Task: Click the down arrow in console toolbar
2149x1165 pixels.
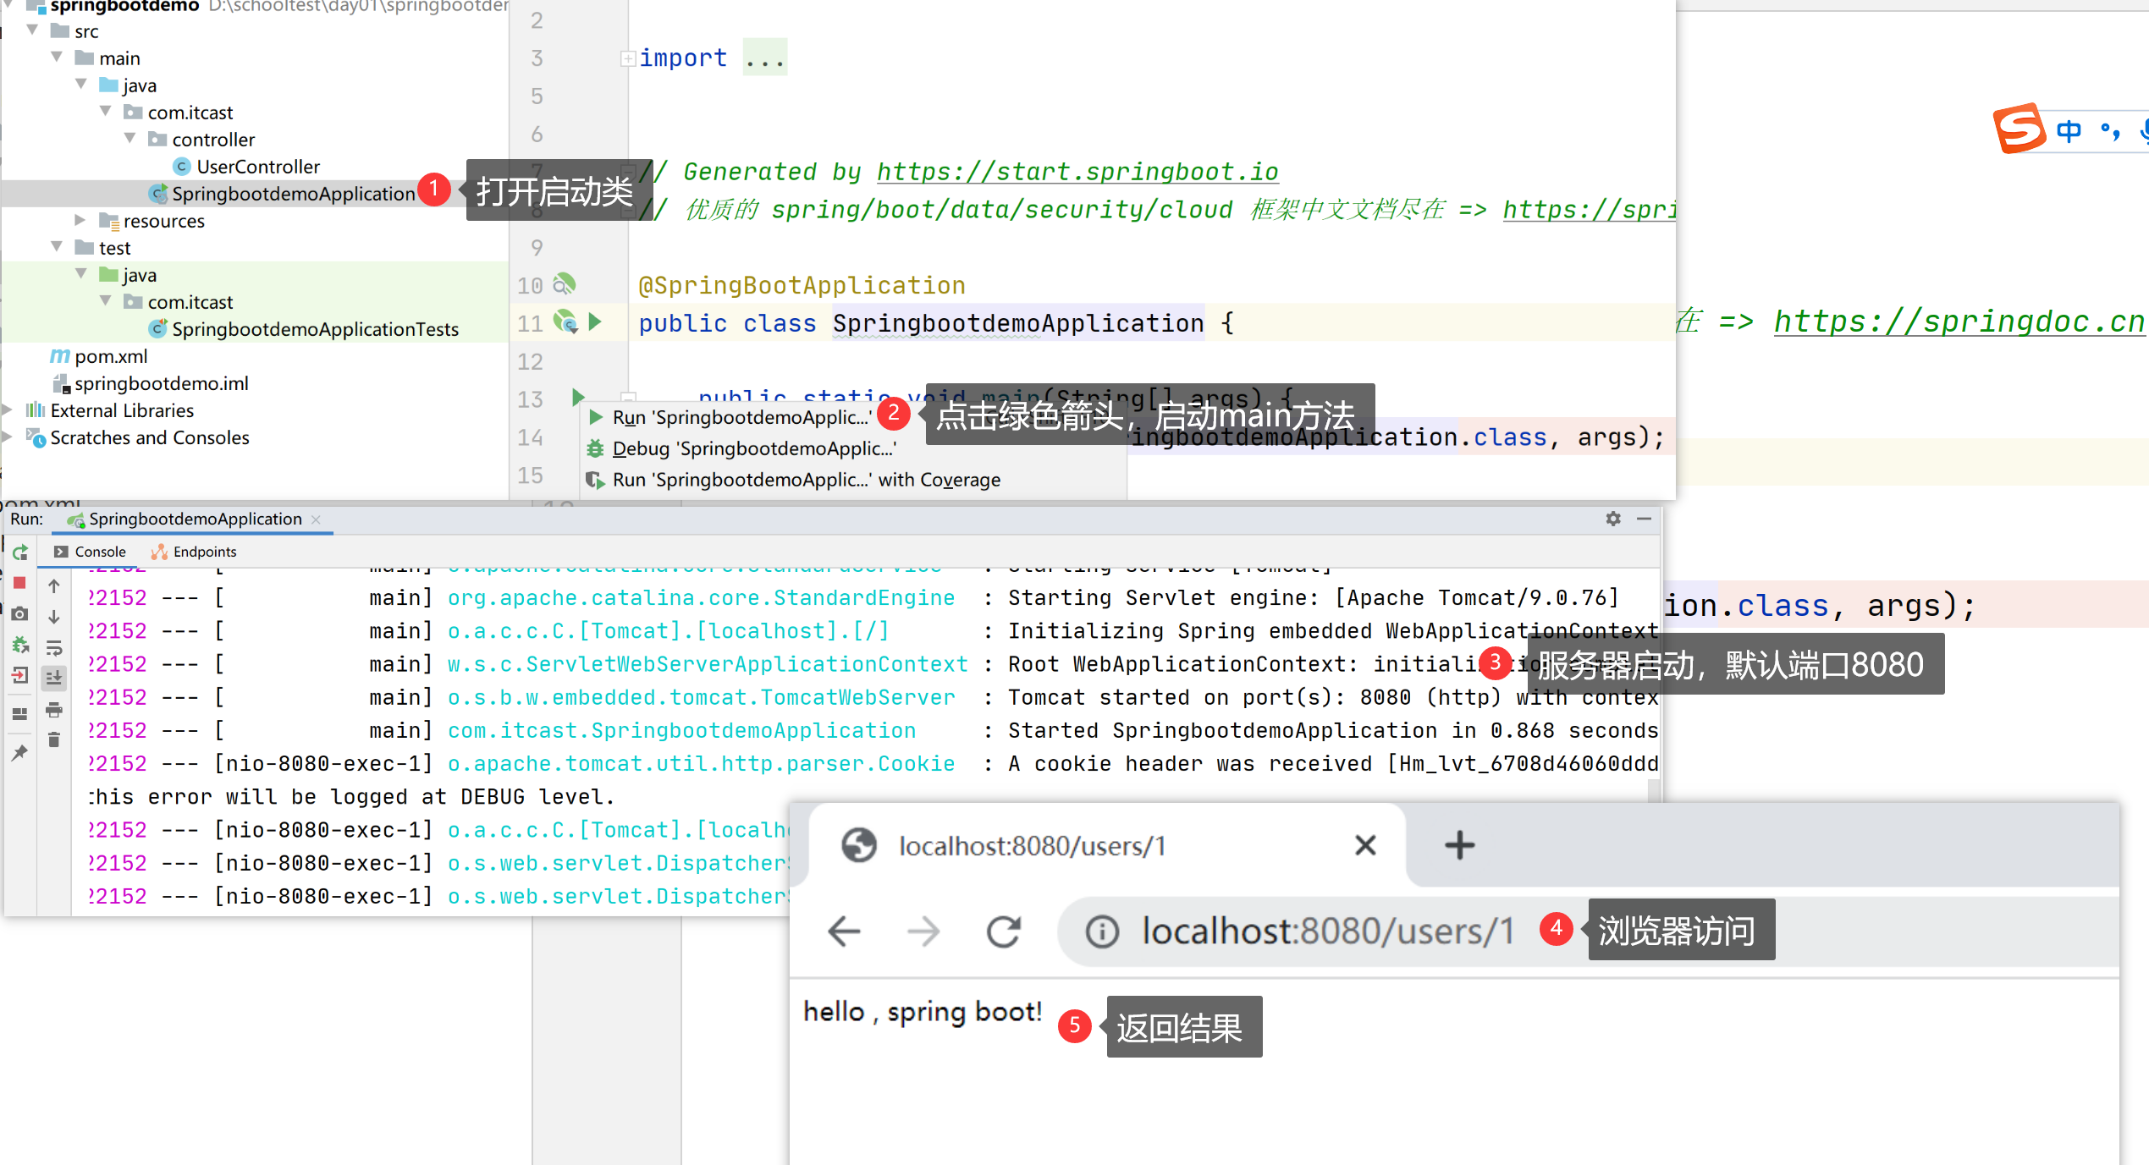Action: [53, 617]
